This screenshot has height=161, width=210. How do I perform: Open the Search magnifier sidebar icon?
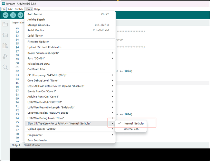point(5,67)
